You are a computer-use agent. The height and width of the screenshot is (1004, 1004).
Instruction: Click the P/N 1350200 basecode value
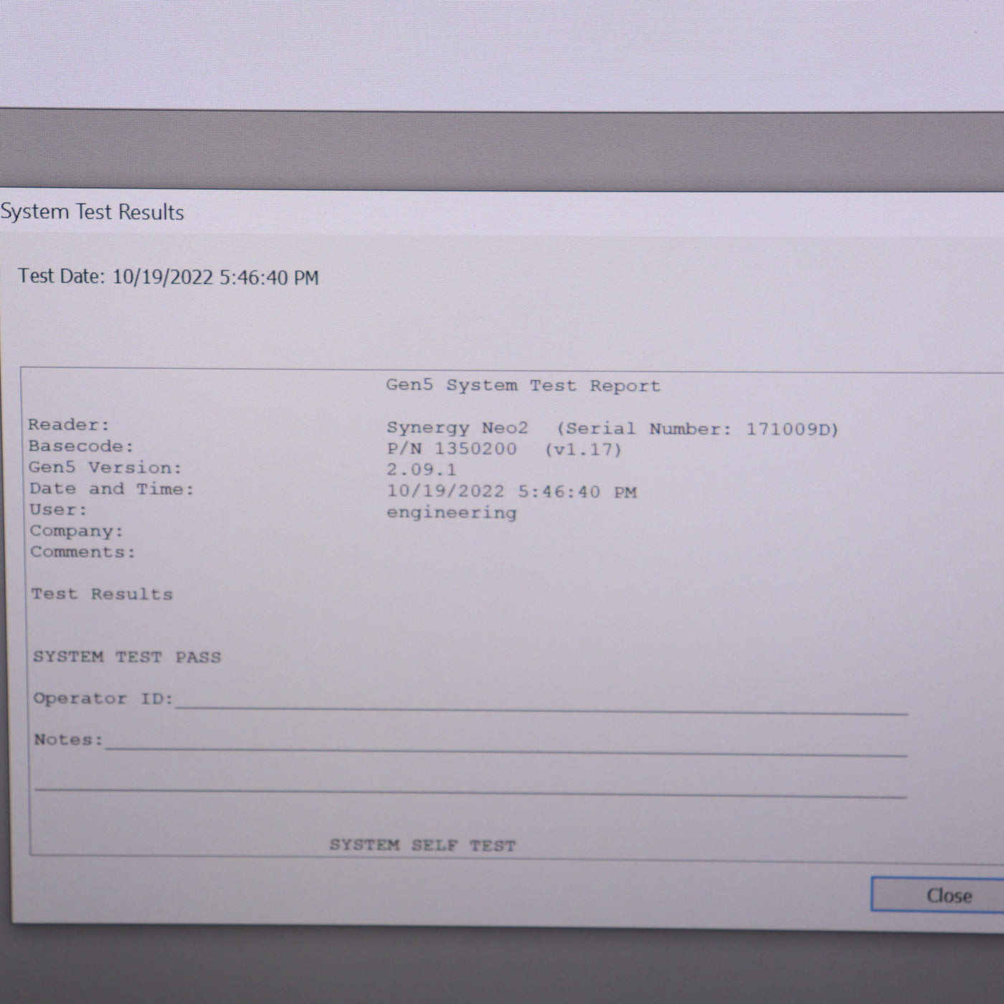(452, 449)
